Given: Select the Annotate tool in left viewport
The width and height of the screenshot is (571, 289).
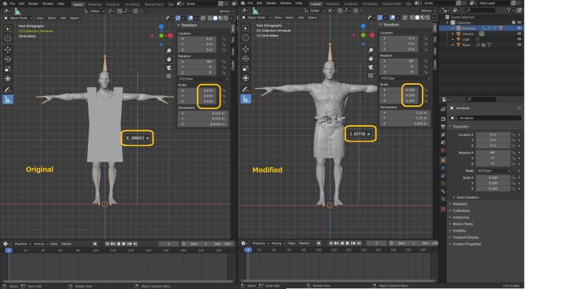Looking at the screenshot, I should [x=7, y=89].
